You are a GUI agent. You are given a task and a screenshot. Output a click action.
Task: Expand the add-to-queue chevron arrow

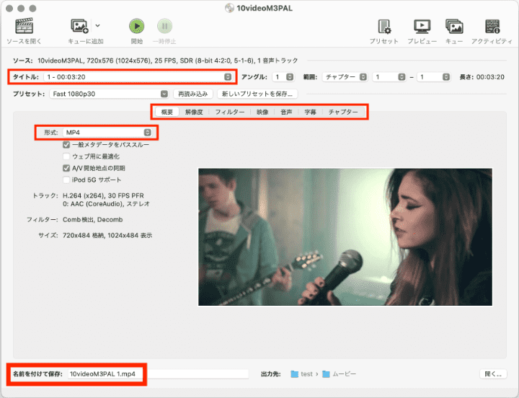(97, 25)
